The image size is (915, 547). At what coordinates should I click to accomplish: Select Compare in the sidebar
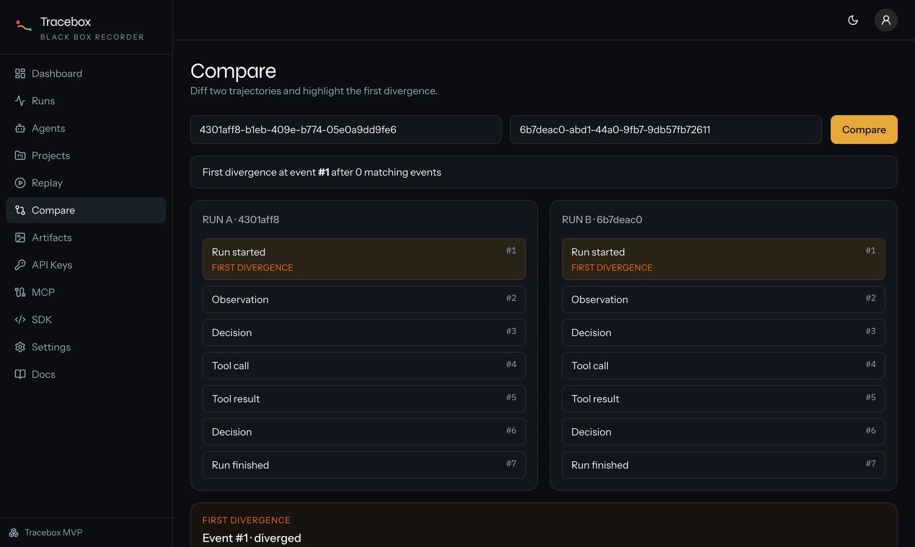point(86,210)
